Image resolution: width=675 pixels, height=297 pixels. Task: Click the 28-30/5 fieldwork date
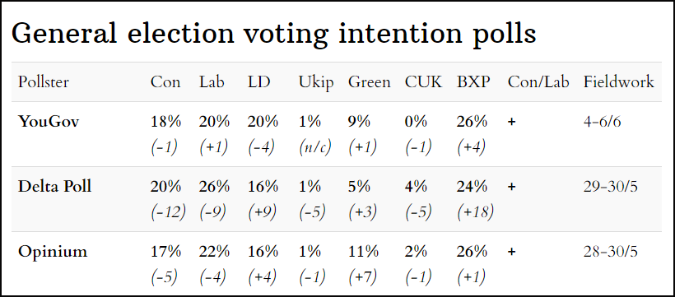(x=611, y=252)
